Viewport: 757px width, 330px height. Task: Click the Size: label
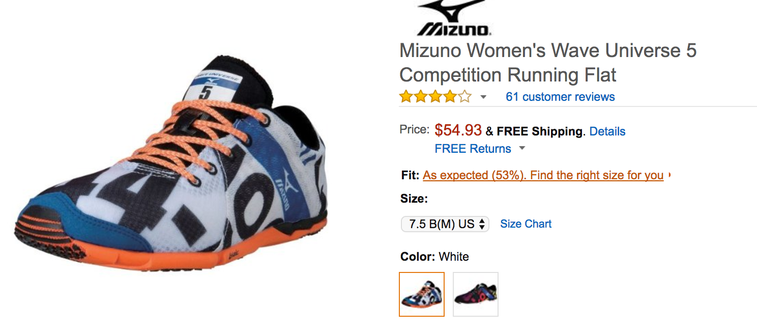click(x=414, y=199)
